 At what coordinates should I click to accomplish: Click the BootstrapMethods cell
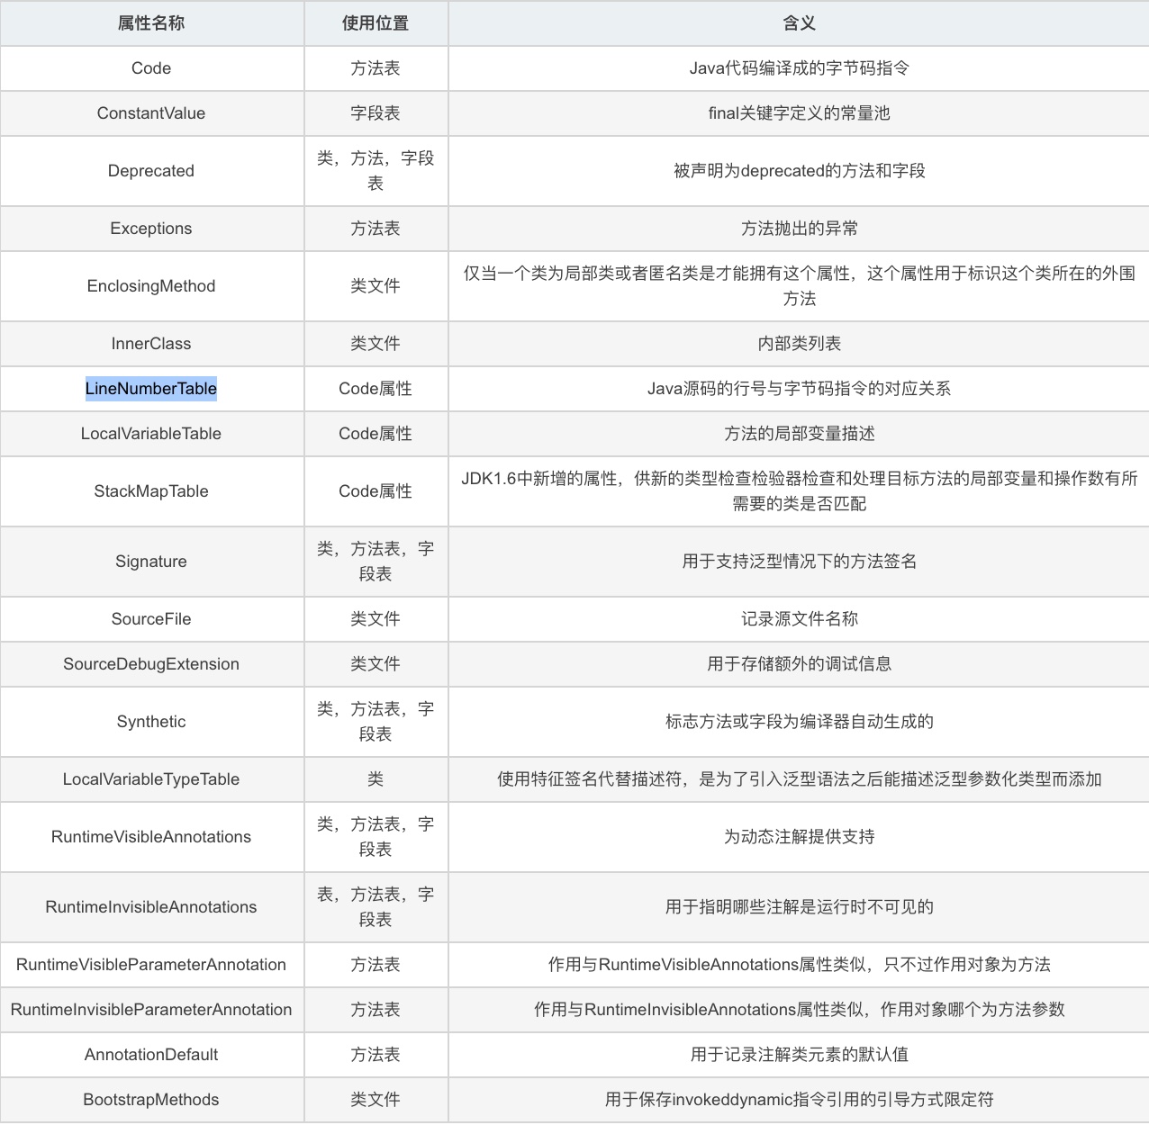151,1100
